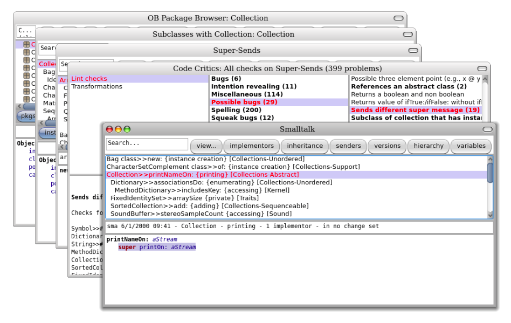Collapse the OB Package Browser window

(398, 18)
